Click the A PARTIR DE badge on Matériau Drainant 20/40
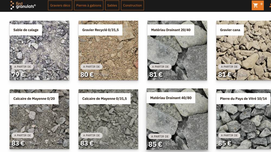 coord(160,67)
